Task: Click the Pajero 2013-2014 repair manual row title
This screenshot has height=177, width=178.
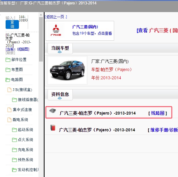Action: [97, 130]
